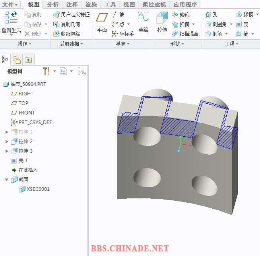The width and height of the screenshot is (260, 256).
Task: Select the Revolve (旋转) tool
Action: (180, 14)
